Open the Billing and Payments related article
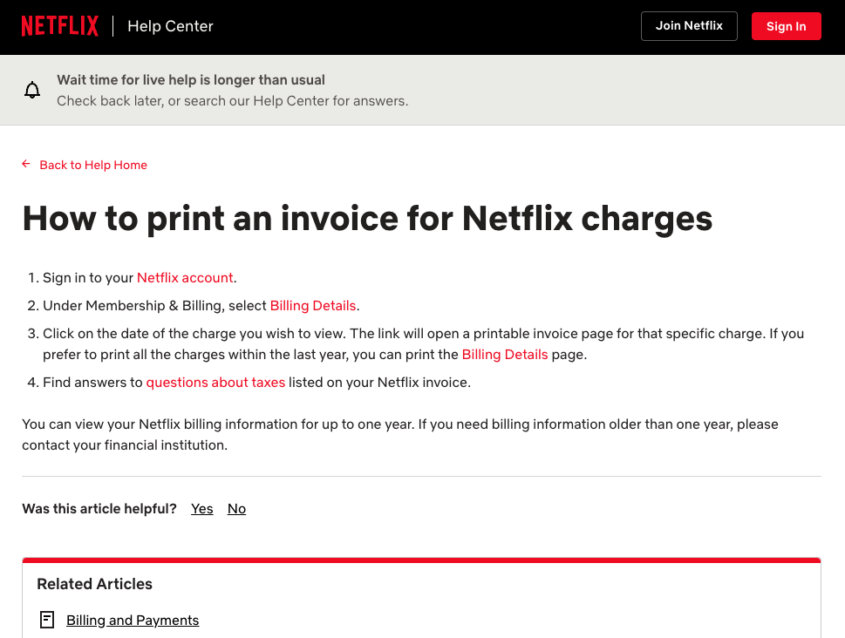Image resolution: width=845 pixels, height=638 pixels. (133, 621)
